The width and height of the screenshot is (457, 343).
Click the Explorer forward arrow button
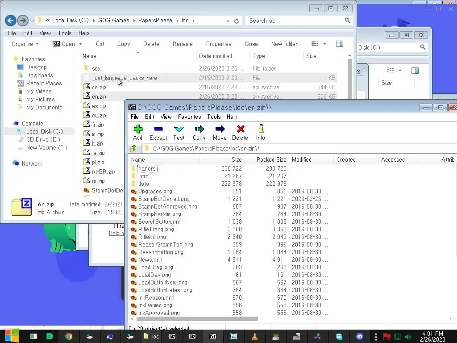click(22, 21)
